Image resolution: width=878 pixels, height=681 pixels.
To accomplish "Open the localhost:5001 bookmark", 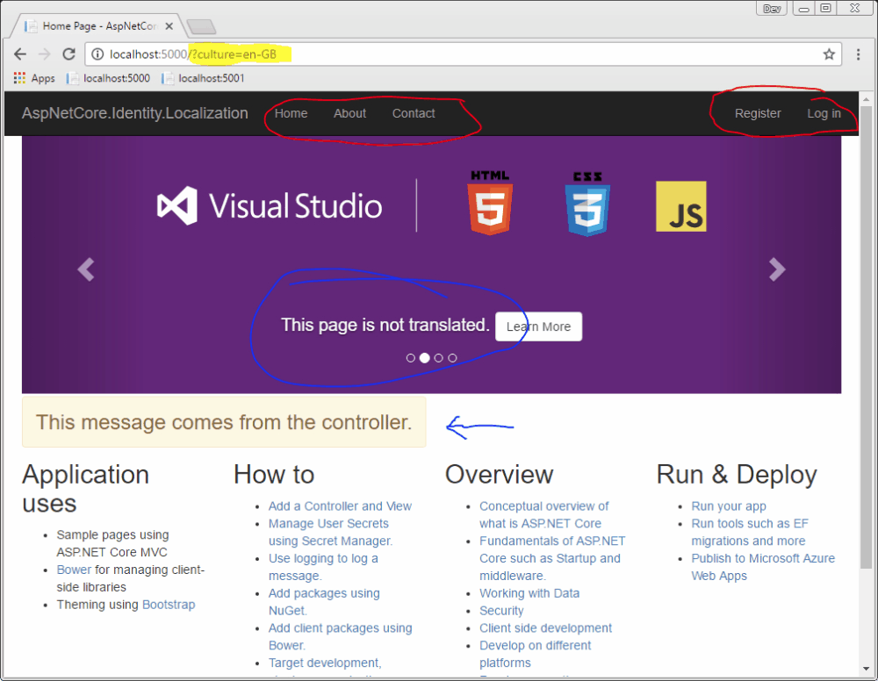I will [203, 78].
